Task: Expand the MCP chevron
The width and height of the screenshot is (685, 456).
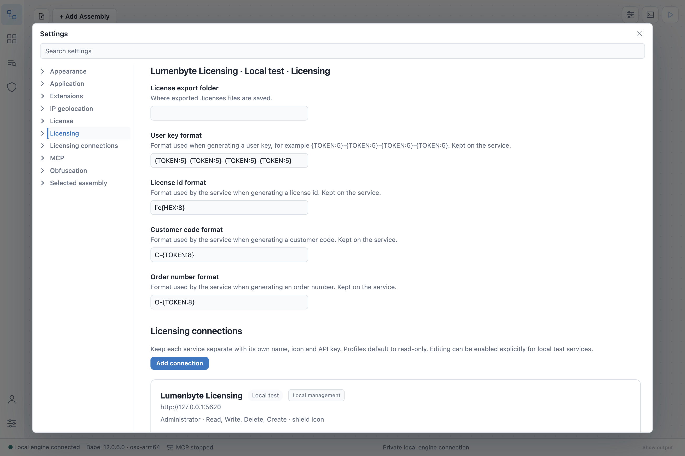Action: tap(43, 158)
